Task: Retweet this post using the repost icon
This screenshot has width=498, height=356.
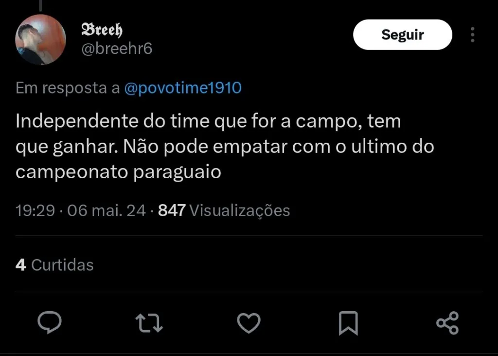Action: tap(149, 323)
